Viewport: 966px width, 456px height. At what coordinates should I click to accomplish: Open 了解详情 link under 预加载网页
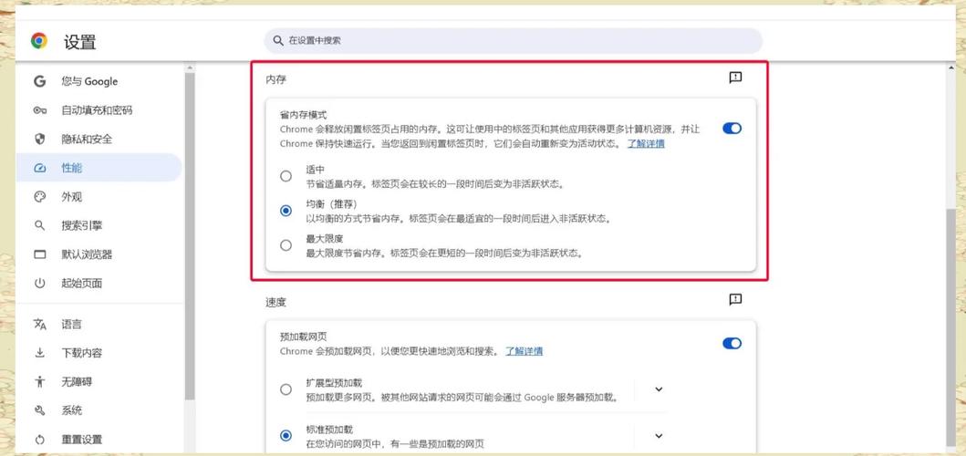(525, 351)
